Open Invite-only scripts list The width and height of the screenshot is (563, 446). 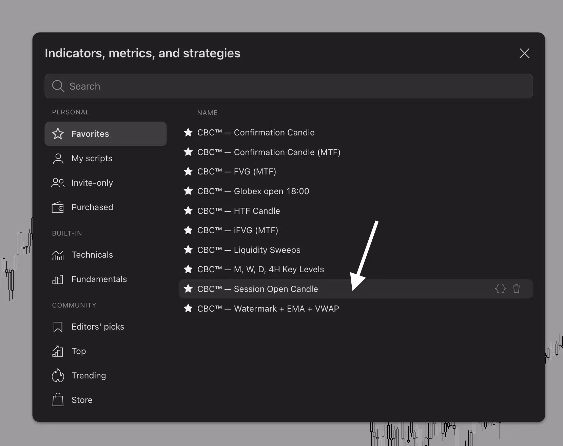point(92,183)
